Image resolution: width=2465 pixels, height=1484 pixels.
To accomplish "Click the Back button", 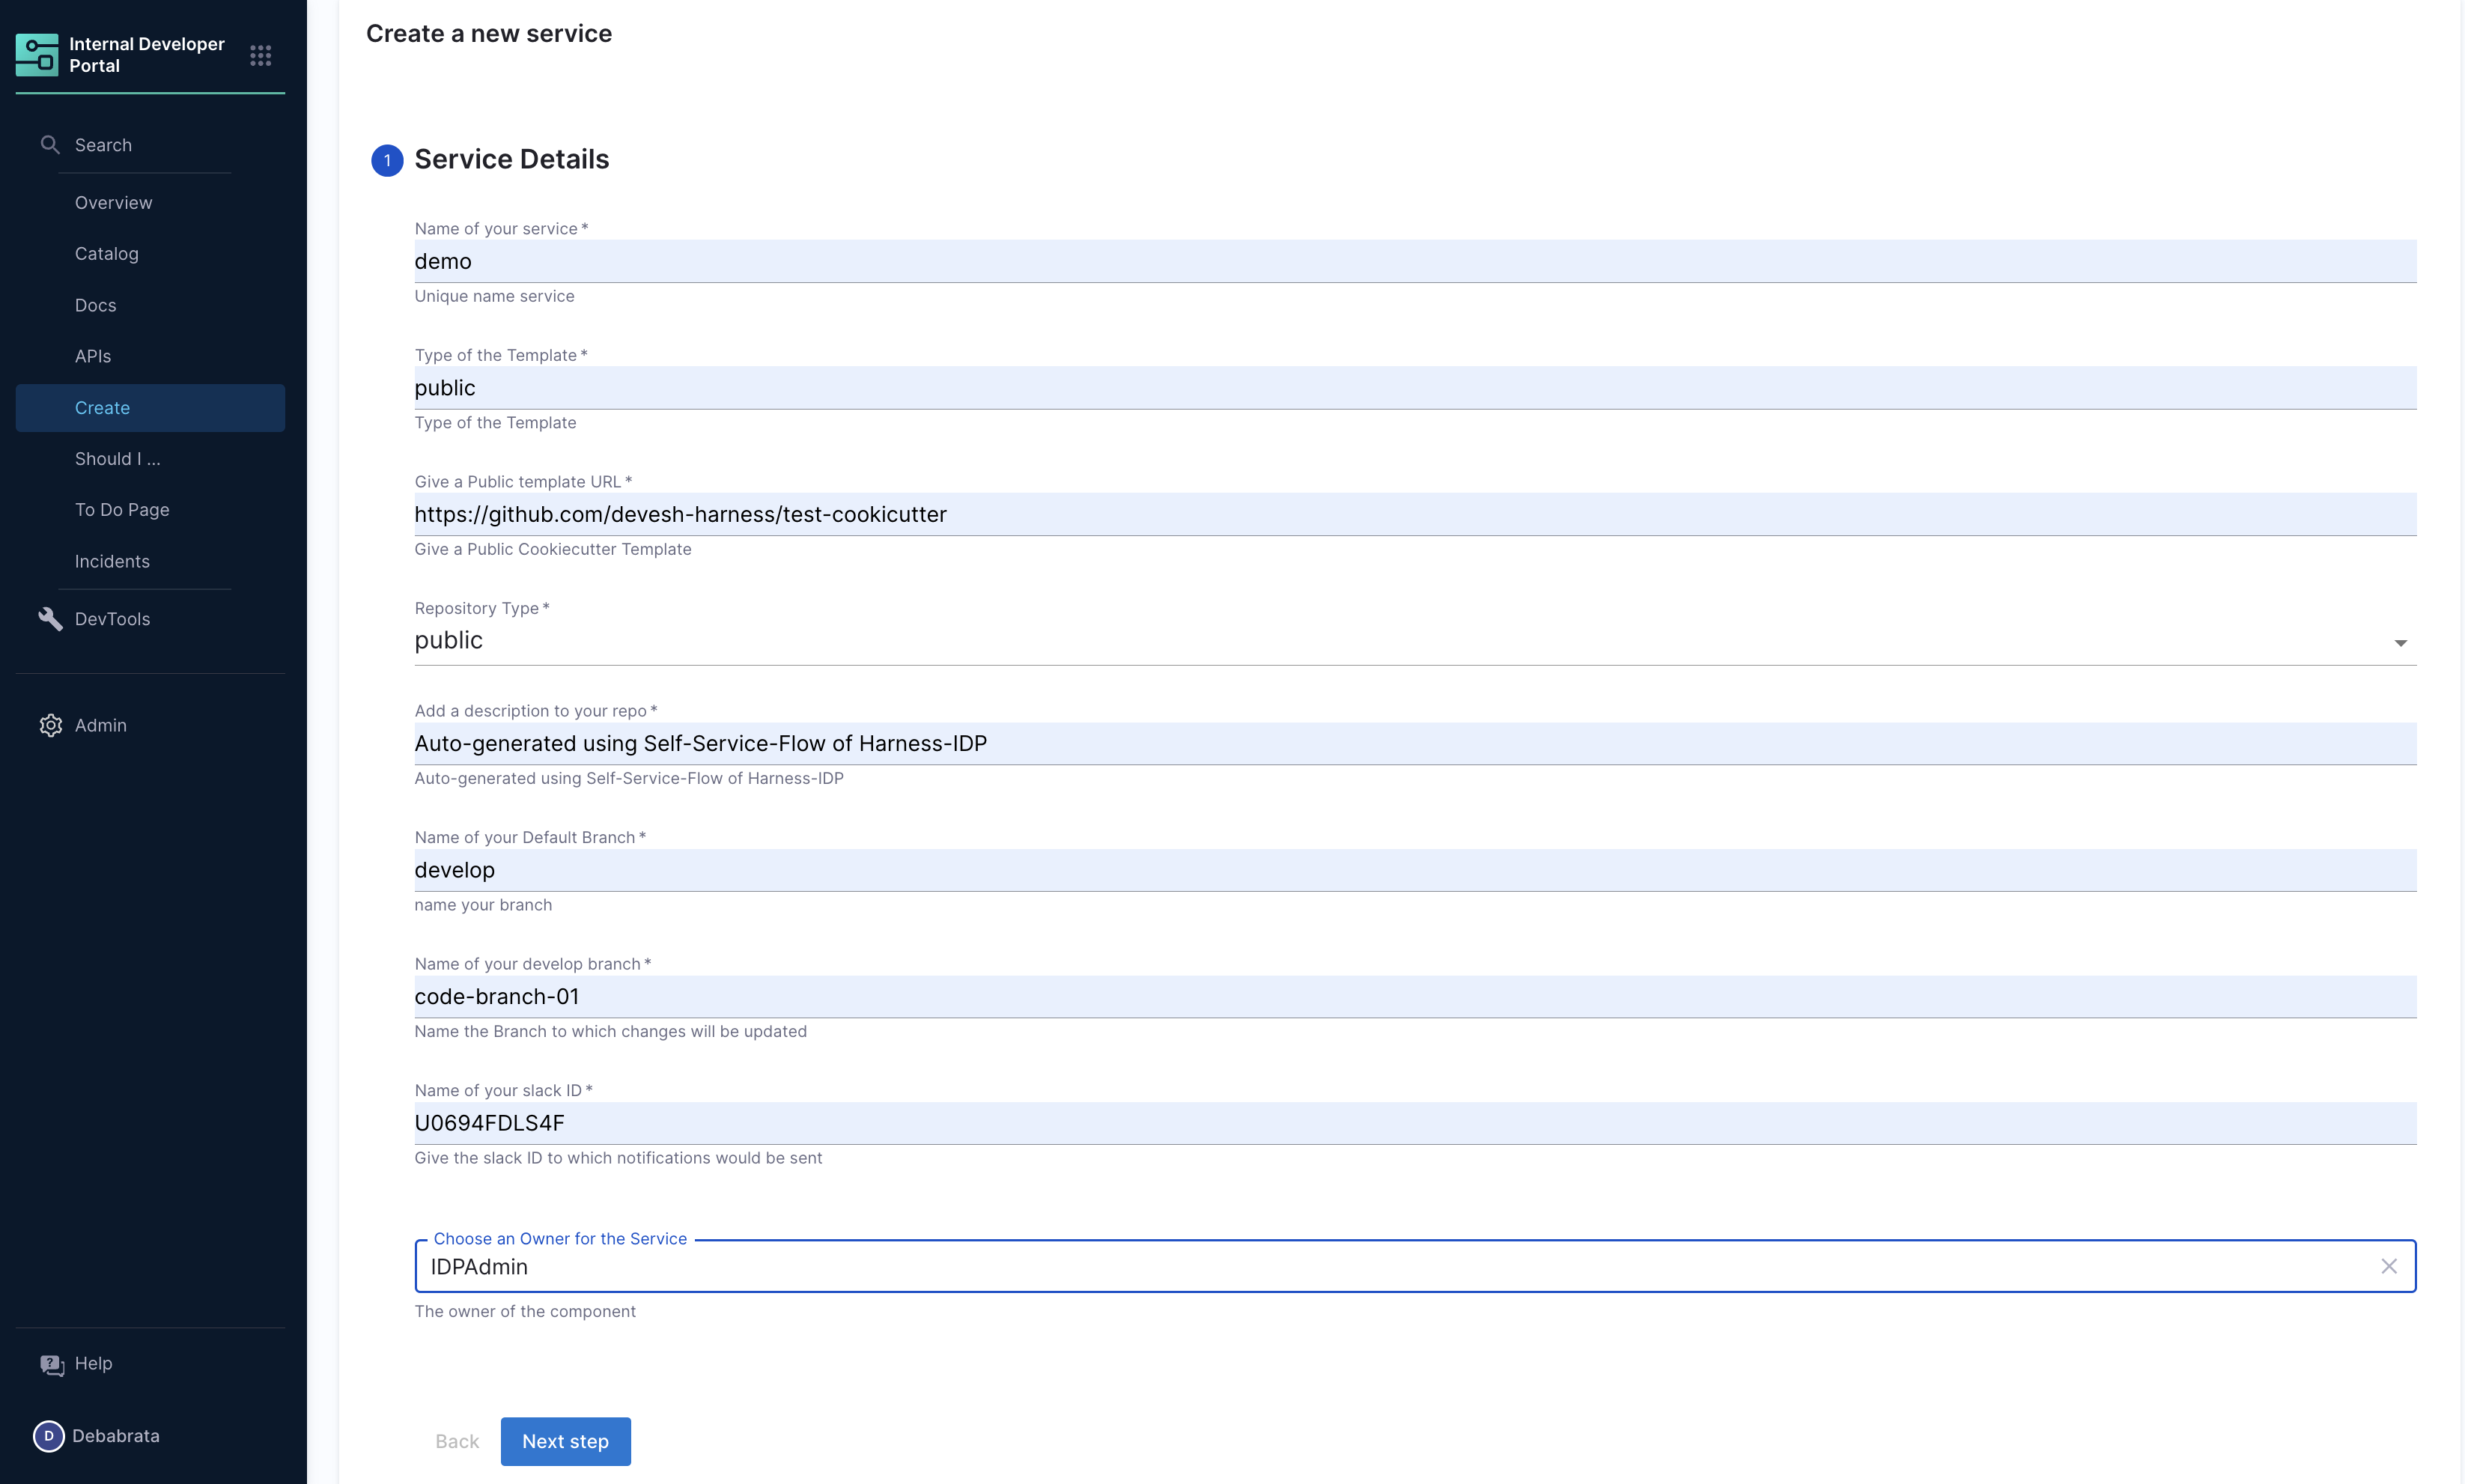I will click(457, 1441).
